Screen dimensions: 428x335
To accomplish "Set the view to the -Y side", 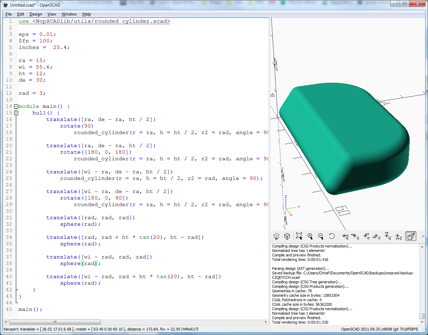I will pos(377,236).
